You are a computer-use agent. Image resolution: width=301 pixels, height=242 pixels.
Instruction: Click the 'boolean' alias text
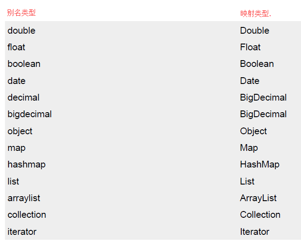coord(24,64)
